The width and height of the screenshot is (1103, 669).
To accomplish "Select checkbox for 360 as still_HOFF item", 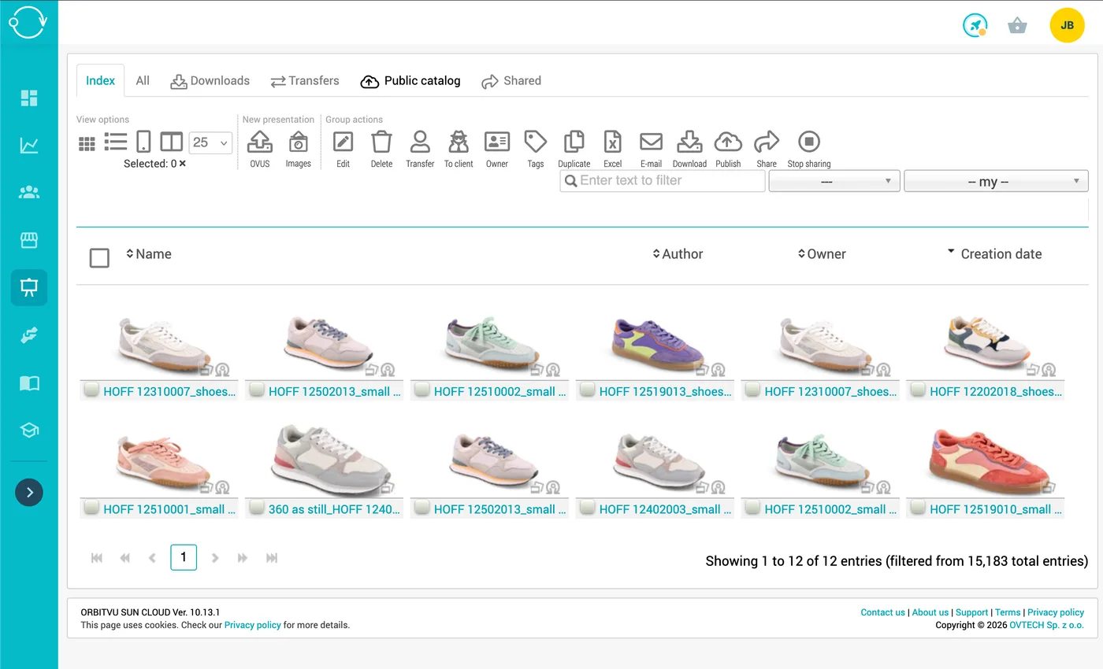I will [256, 508].
